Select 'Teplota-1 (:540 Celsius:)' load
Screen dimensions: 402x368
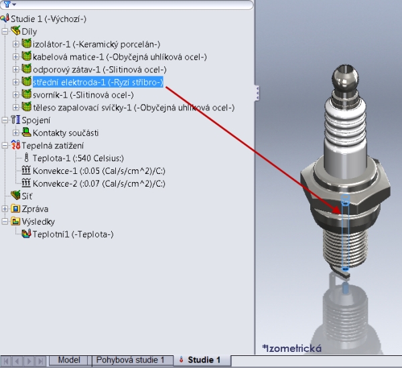(x=78, y=159)
